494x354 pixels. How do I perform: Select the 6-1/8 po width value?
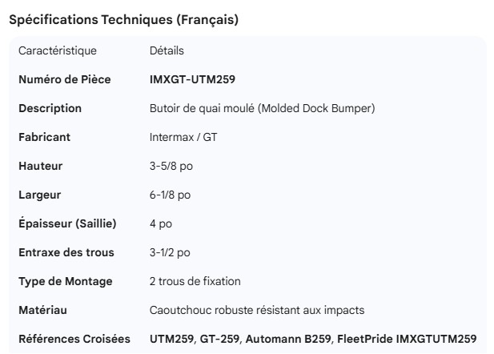coord(171,195)
